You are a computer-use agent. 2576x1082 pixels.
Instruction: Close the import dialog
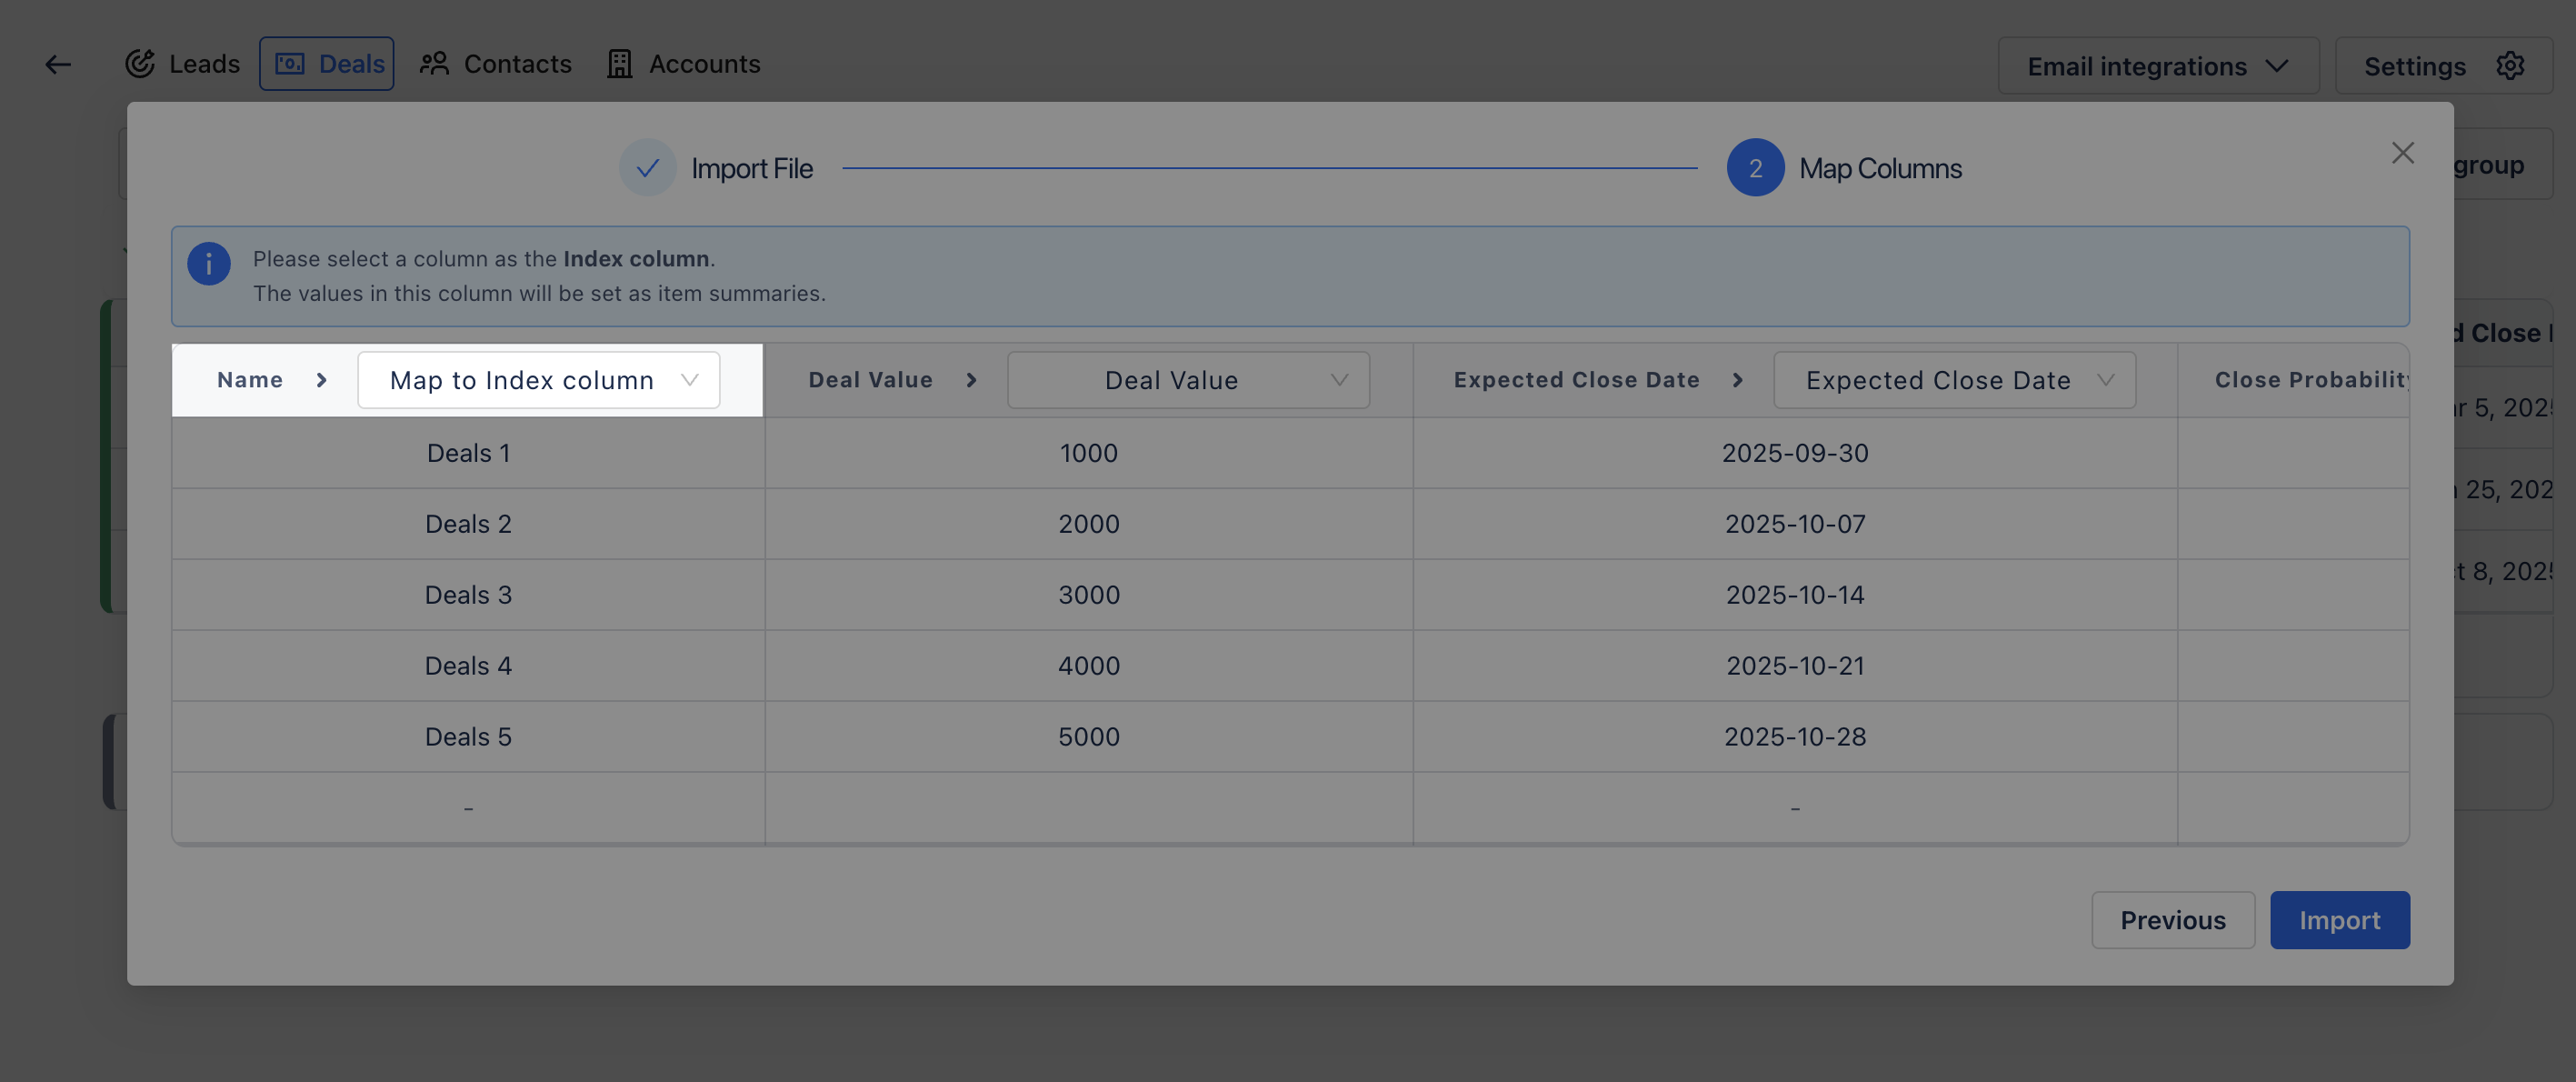coord(2403,153)
